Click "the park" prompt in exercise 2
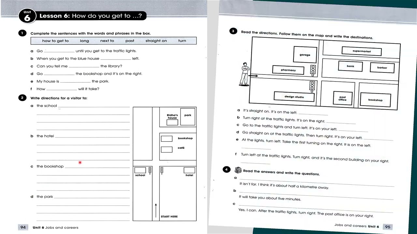Image resolution: width=417 pixels, height=234 pixels. coord(45,197)
